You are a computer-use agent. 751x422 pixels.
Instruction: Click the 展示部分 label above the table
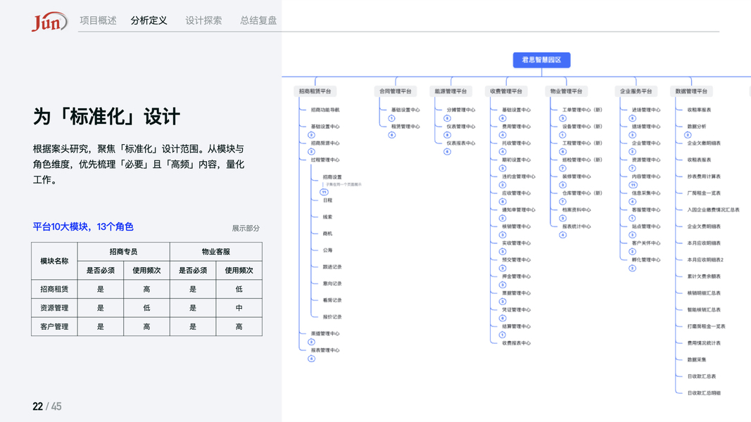click(x=246, y=228)
